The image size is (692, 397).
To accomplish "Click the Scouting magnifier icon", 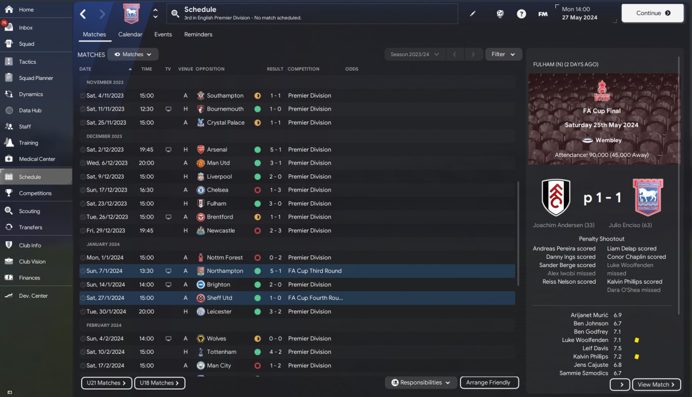I will click(9, 211).
